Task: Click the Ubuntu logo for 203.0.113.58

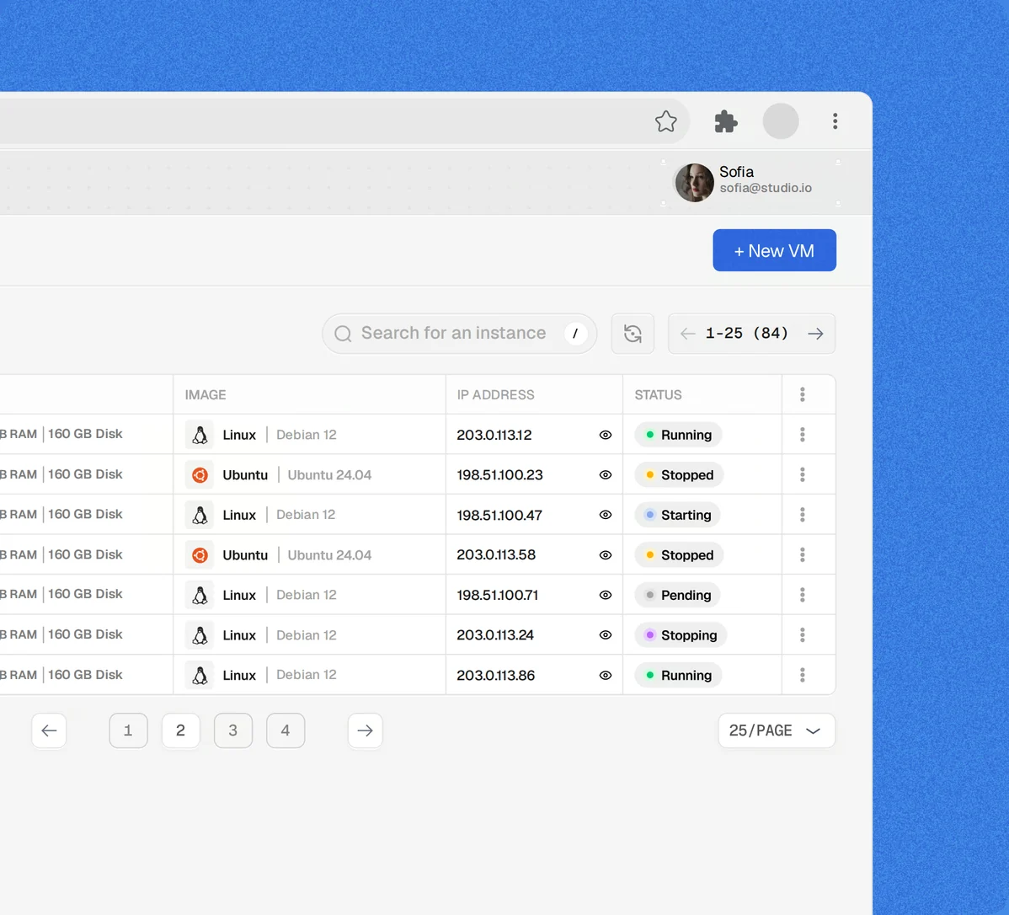Action: 200,555
